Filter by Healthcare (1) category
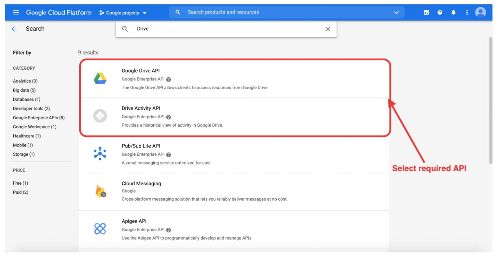The image size is (498, 256). pyautogui.click(x=27, y=136)
